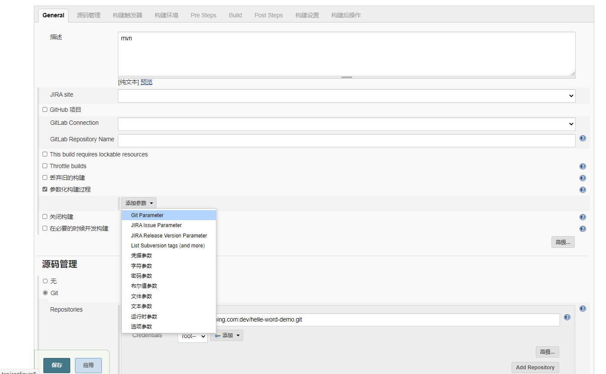Click the 保存 button
606x374 pixels.
[x=57, y=365]
